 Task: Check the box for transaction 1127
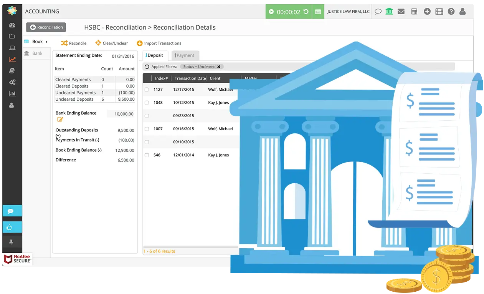pyautogui.click(x=147, y=90)
